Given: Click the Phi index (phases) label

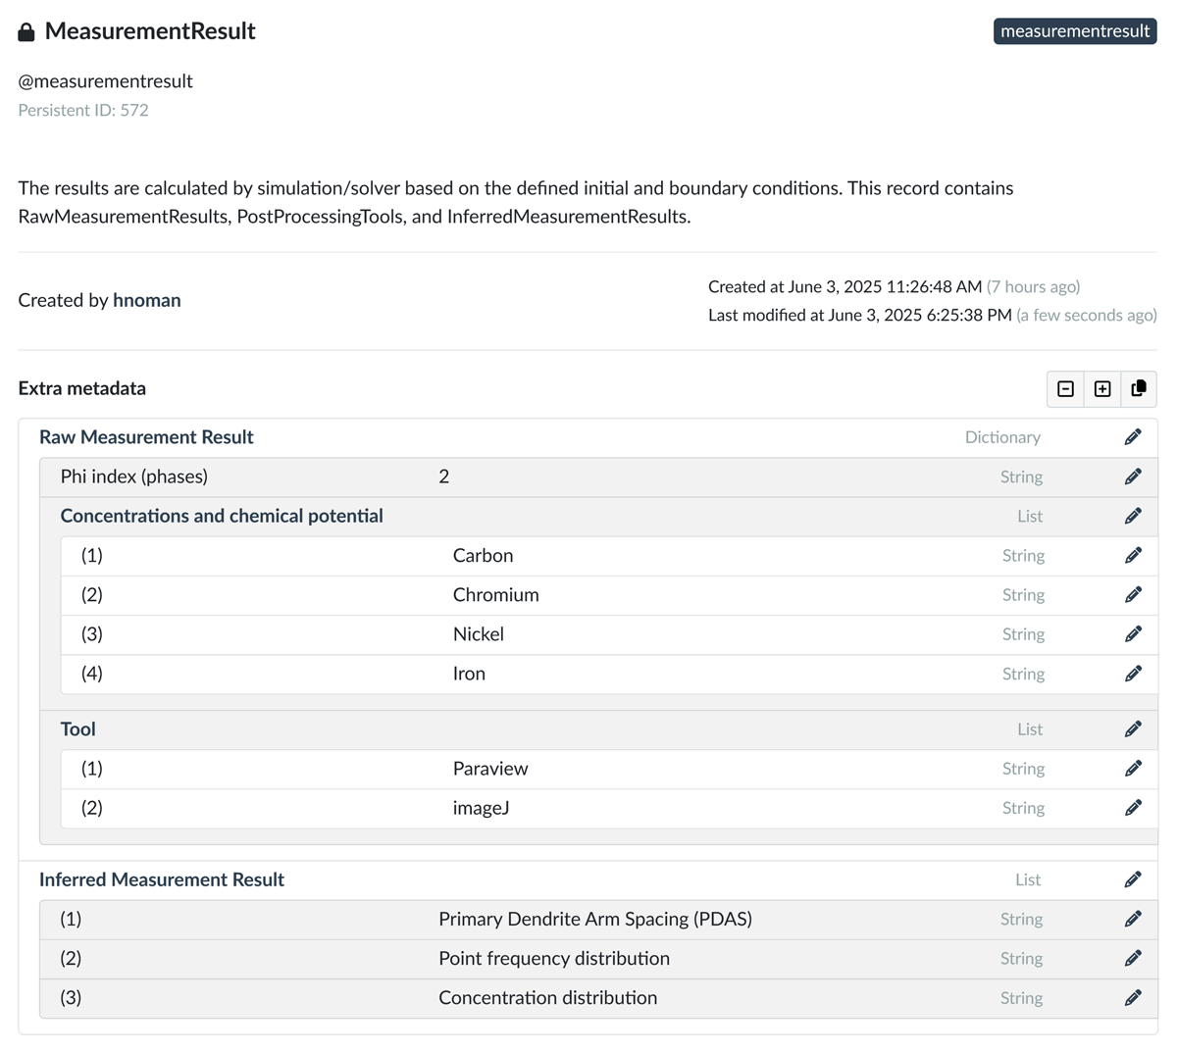Looking at the screenshot, I should click(134, 476).
